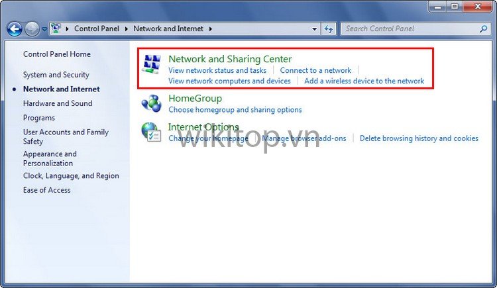Click the search magnifier icon

(483, 29)
